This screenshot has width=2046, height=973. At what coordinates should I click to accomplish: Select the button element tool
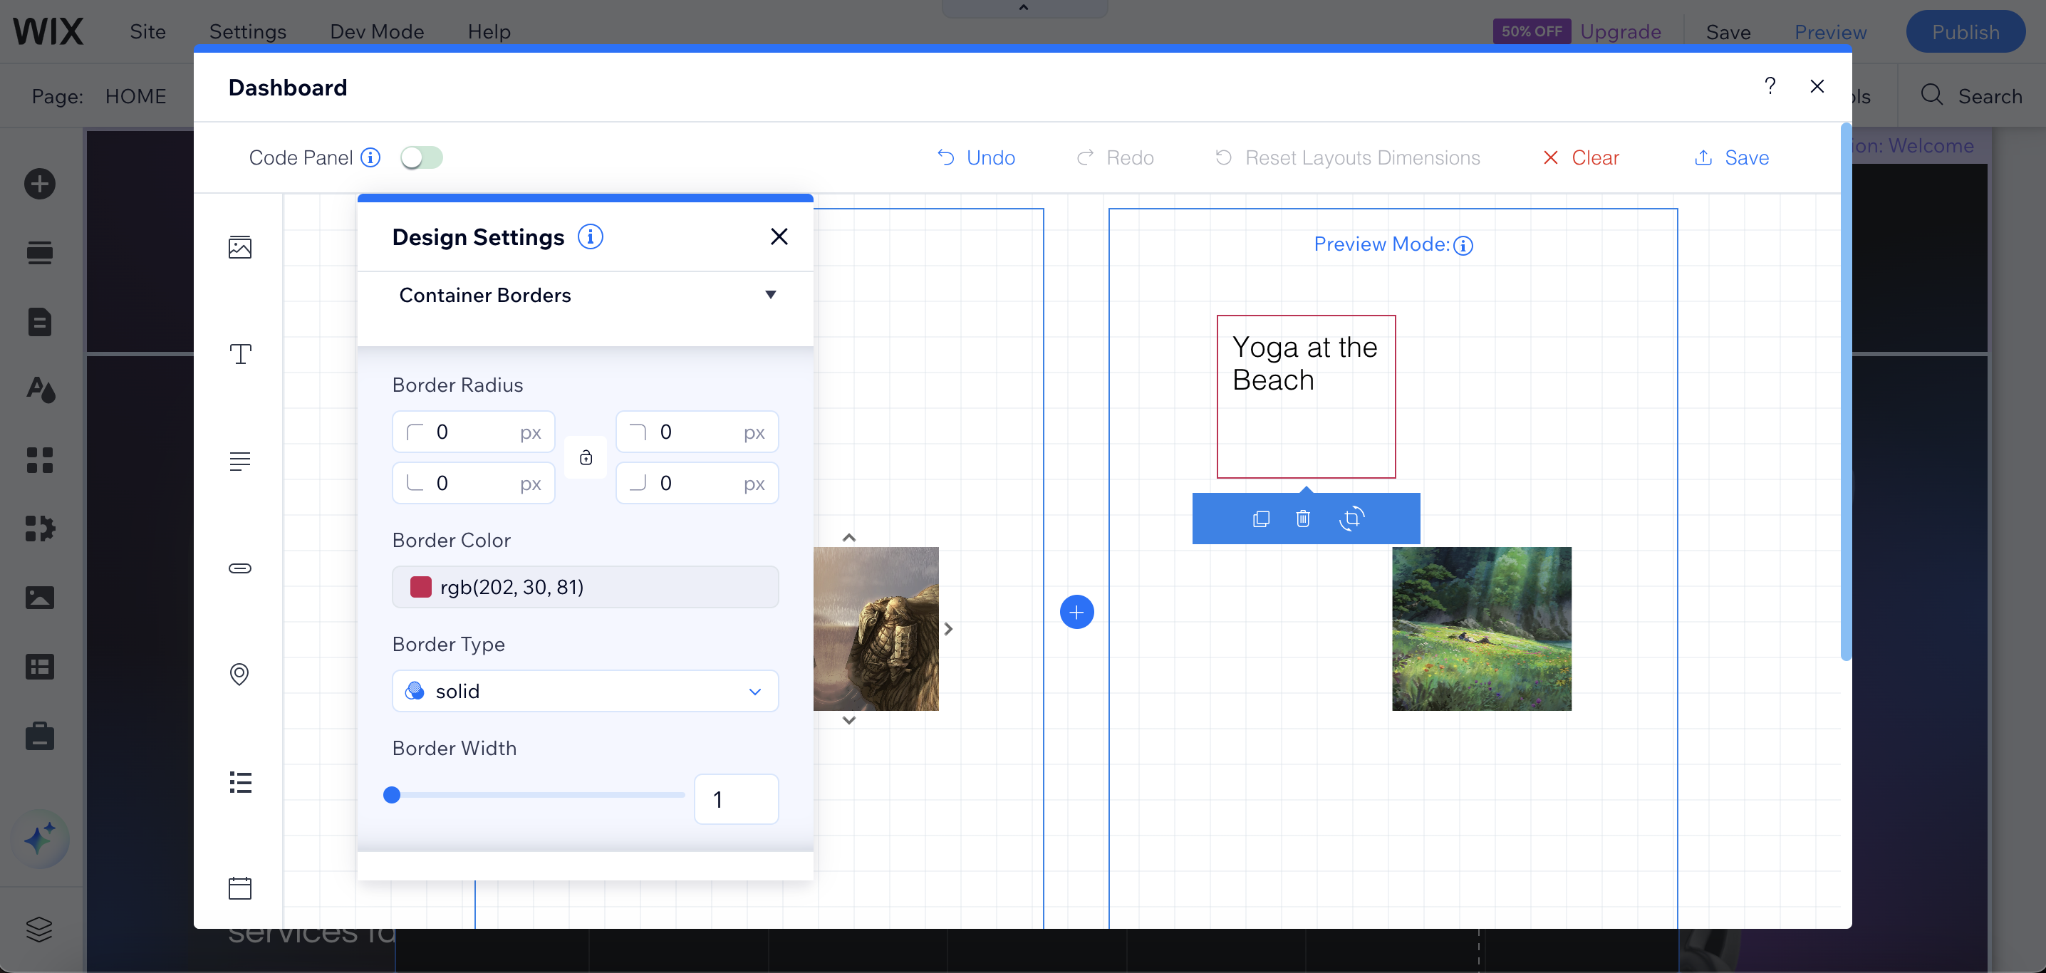(x=240, y=568)
